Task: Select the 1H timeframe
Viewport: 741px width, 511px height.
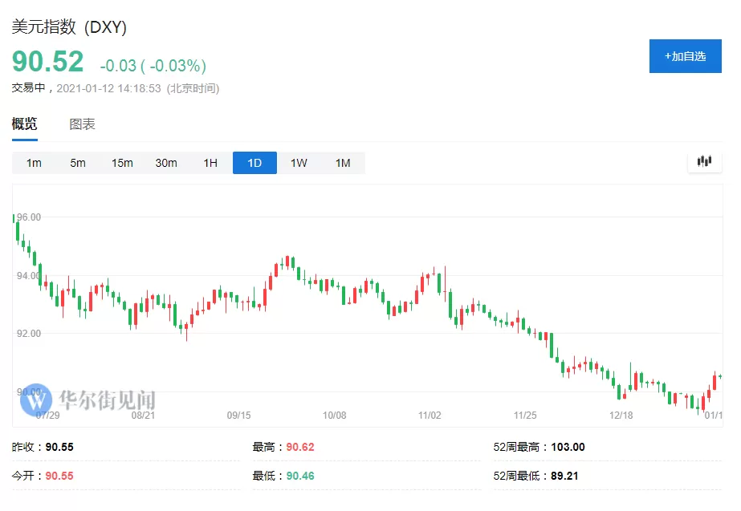Action: click(210, 163)
